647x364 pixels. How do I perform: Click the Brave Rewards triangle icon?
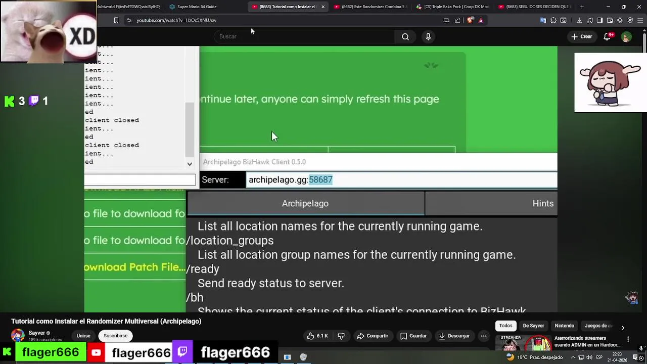click(x=481, y=20)
